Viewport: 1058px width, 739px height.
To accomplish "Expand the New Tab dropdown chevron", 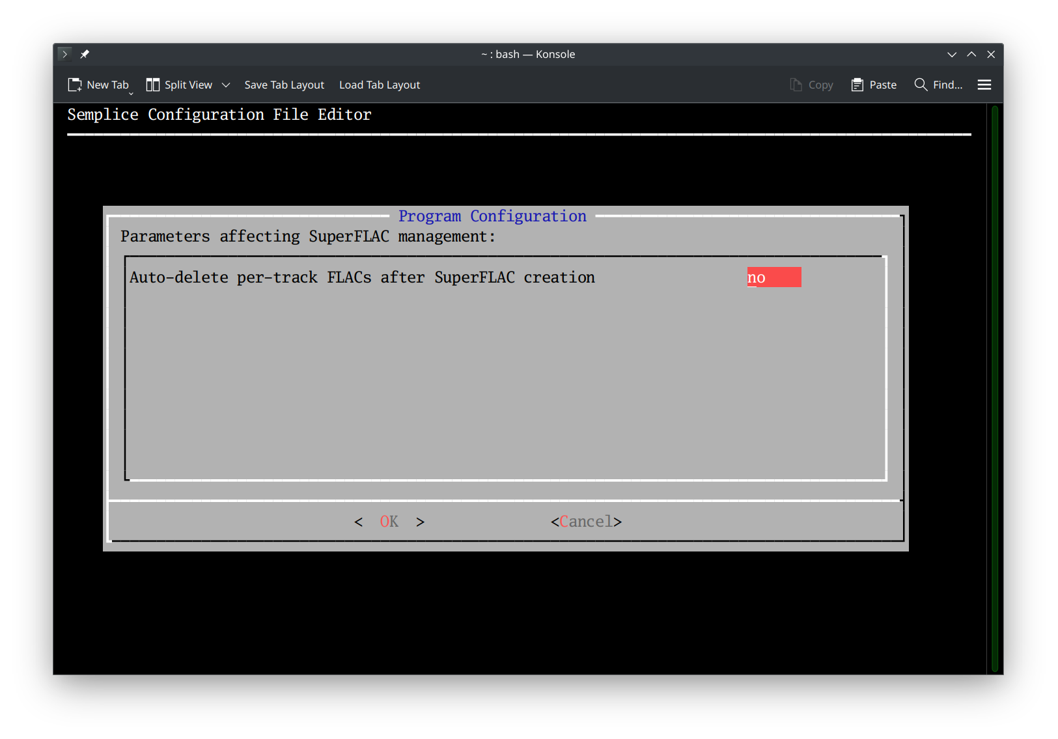I will 132,93.
